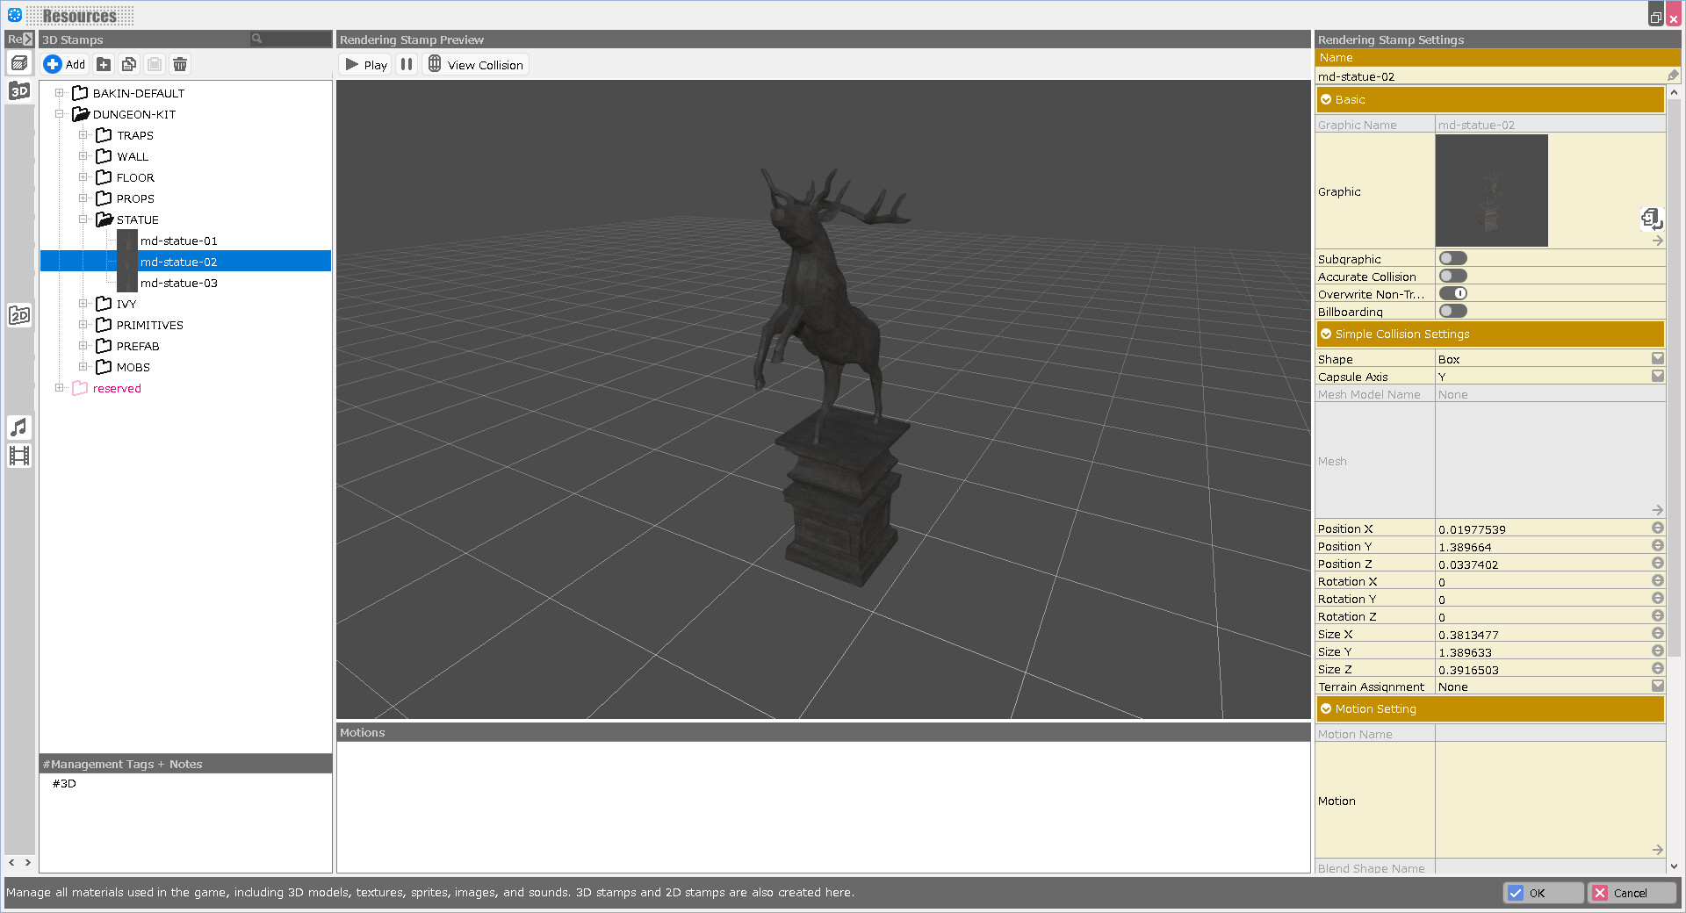Create a new folder using the toolbar icon
Image resolution: width=1686 pixels, height=913 pixels.
[x=103, y=63]
